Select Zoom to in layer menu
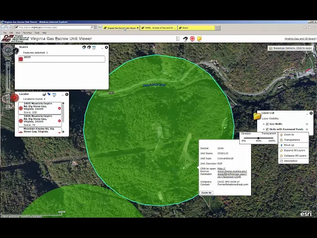Image resolution: width=317 pixels, height=238 pixels. 289,134
